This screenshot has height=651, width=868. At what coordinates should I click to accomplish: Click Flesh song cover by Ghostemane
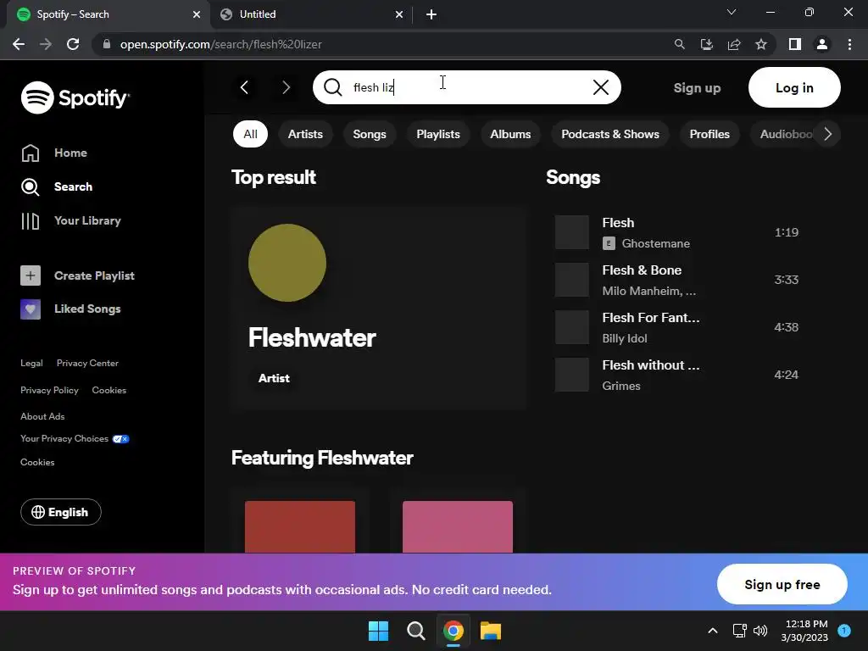click(x=572, y=232)
